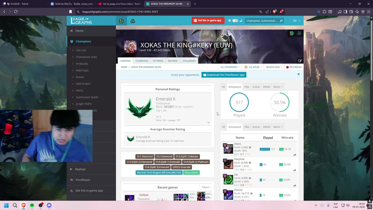Image resolution: width=373 pixels, height=210 pixels.
Task: Switch to the Patterns profile tab
Action: (158, 61)
